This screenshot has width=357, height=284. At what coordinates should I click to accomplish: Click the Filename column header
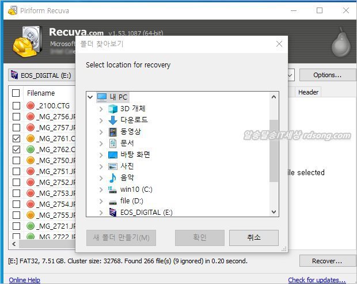click(41, 93)
